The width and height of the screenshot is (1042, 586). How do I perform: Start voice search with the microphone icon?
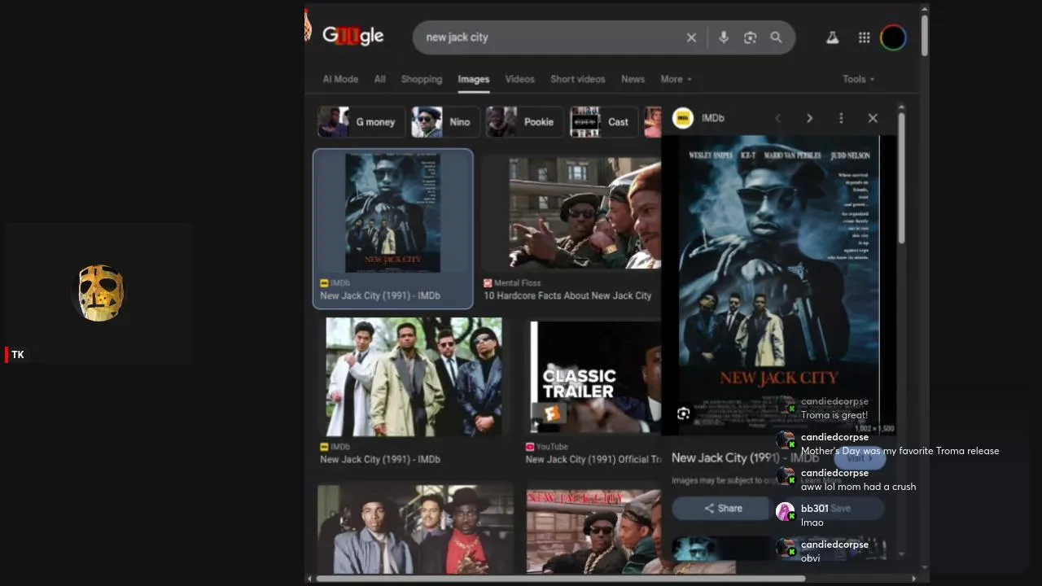click(x=723, y=37)
